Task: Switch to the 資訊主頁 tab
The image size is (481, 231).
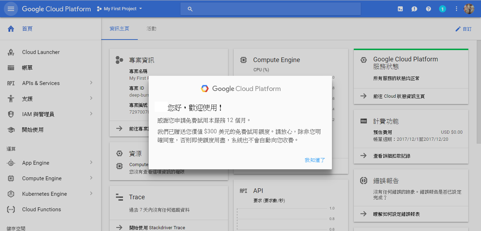Action: pyautogui.click(x=119, y=29)
